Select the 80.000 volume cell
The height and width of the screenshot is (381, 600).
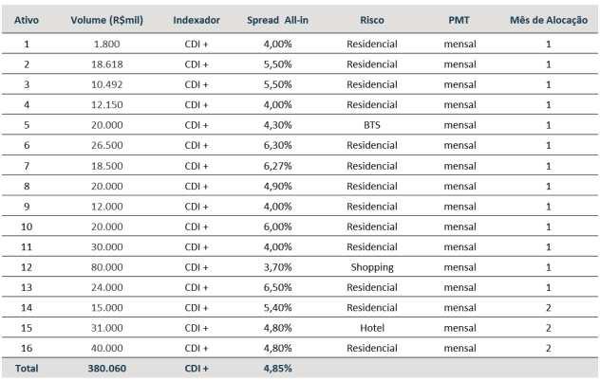pyautogui.click(x=106, y=267)
